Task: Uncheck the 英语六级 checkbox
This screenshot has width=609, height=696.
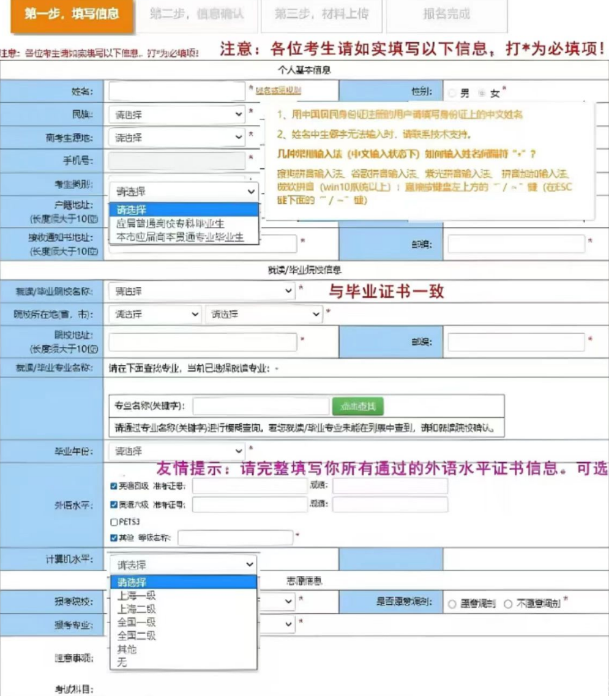Action: tap(114, 504)
